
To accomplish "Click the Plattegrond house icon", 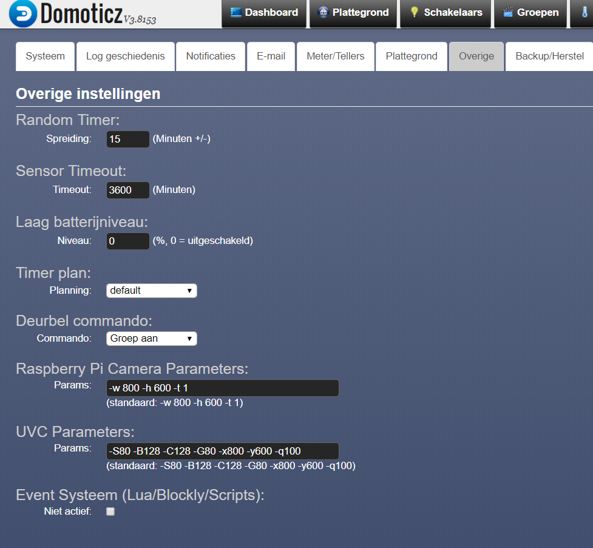I will [324, 12].
